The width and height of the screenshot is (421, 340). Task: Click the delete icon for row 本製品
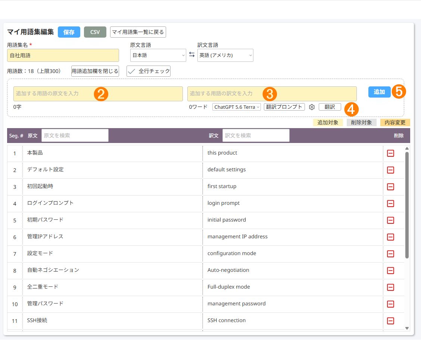coord(390,153)
